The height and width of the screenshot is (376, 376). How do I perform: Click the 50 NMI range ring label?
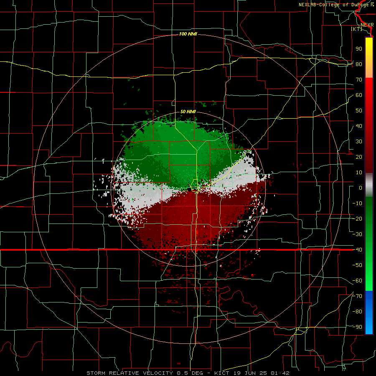coord(188,112)
